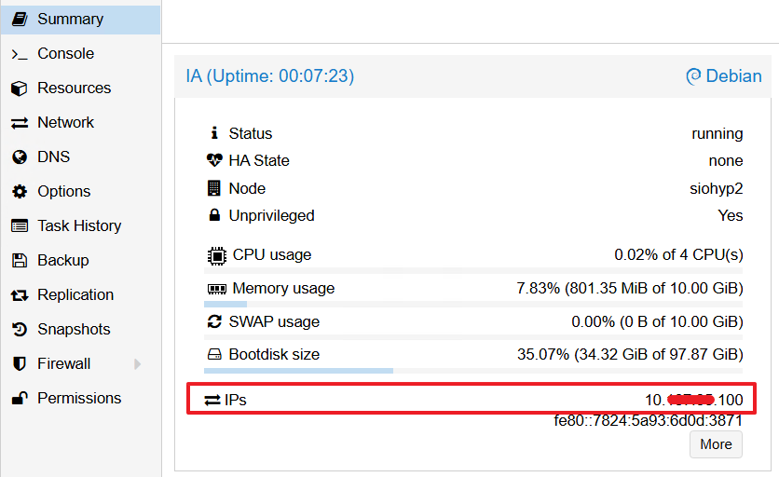Viewport: 779px width, 477px height.
Task: Click the More button under IPs
Action: point(716,444)
